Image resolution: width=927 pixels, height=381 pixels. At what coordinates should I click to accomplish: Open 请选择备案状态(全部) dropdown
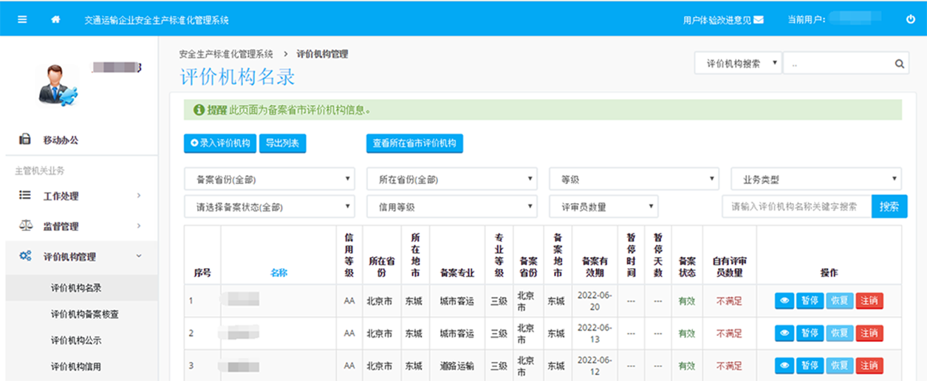tap(270, 207)
